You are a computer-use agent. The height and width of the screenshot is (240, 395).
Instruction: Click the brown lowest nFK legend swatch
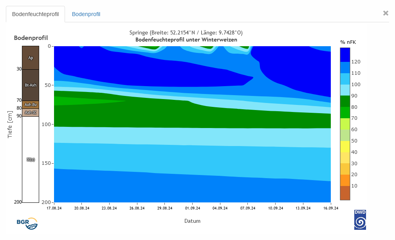coord(345,193)
